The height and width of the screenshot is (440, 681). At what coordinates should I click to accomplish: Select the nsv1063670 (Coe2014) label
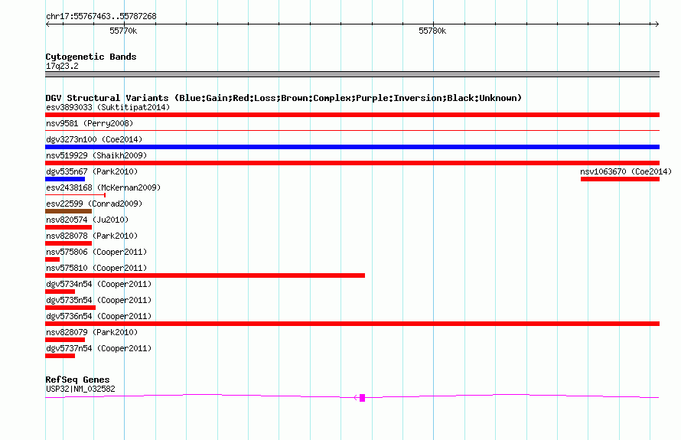click(x=626, y=171)
